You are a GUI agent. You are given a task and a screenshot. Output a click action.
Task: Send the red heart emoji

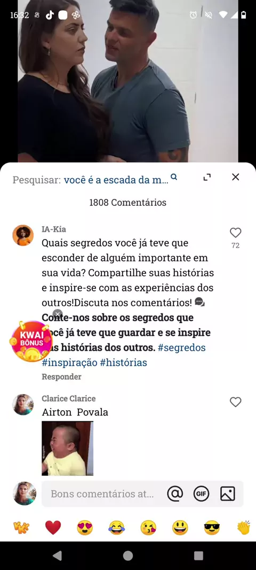53,527
